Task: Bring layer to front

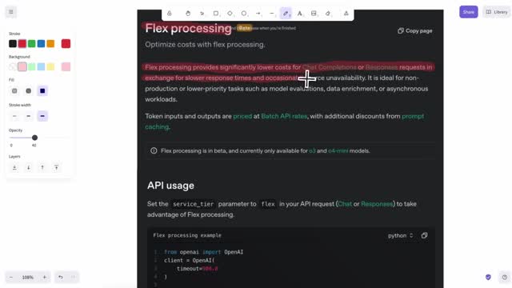Action: (56, 167)
